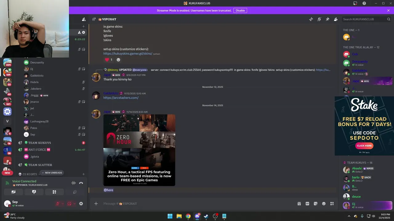
Task: Click the @here mention
Action: click(108, 190)
